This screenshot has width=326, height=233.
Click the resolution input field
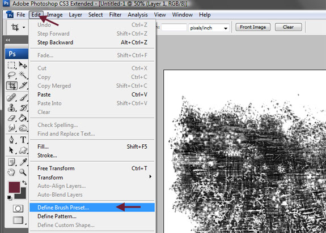coord(174,28)
